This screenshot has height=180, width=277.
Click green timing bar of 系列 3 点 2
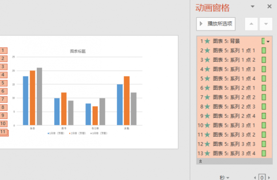pos(263,135)
